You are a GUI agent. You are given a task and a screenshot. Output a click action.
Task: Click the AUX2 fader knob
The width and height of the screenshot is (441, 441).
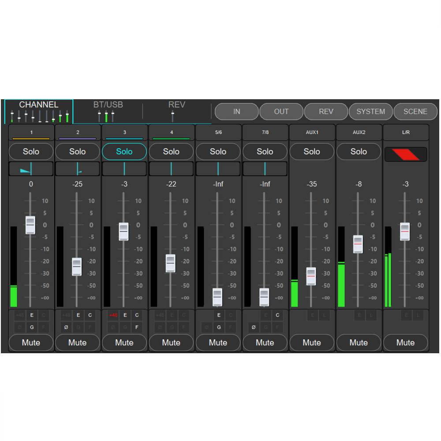tap(358, 244)
